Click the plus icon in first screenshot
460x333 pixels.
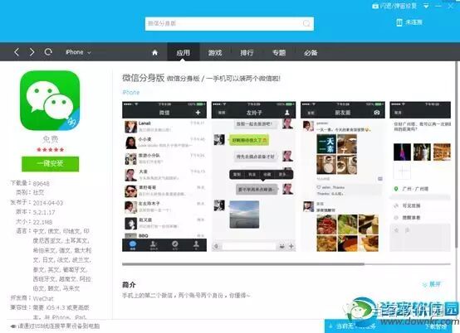coord(198,113)
